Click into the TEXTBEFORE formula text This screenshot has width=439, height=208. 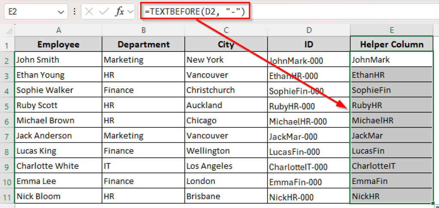[195, 12]
